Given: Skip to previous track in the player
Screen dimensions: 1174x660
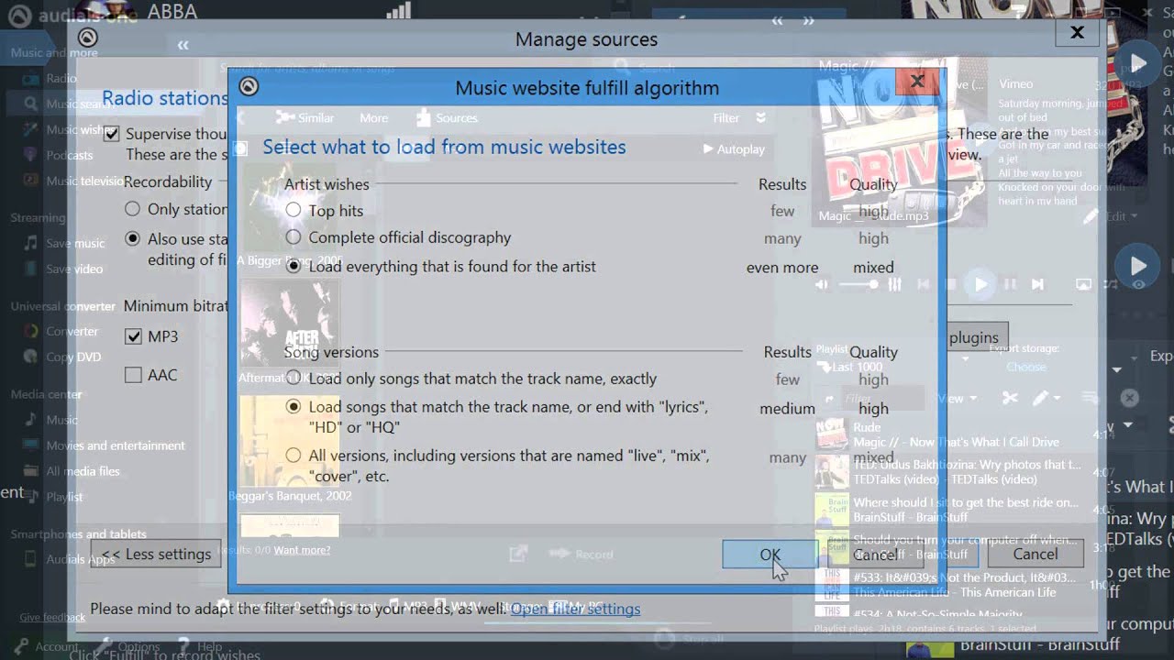Looking at the screenshot, I should [x=924, y=284].
